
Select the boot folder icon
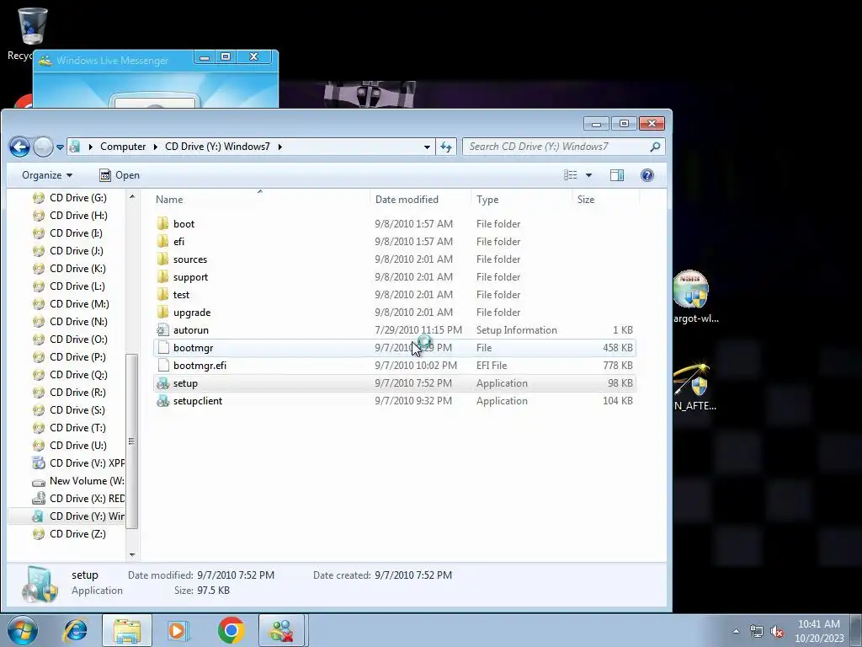click(x=162, y=224)
